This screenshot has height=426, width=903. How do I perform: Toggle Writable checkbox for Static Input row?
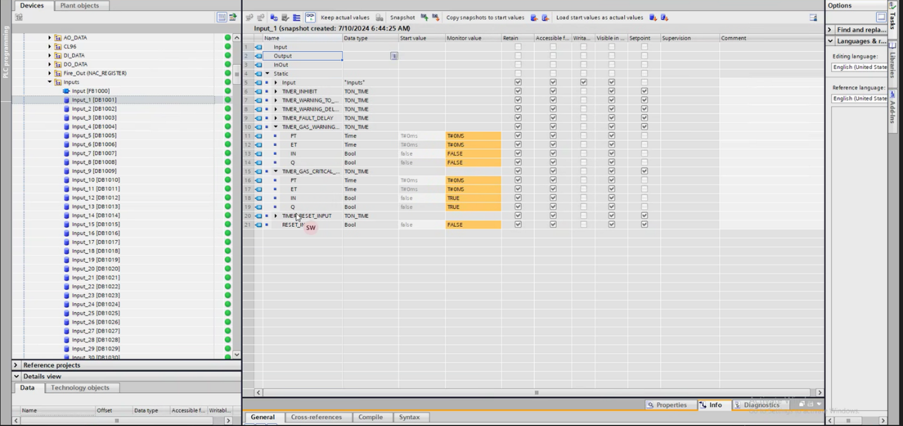point(583,83)
